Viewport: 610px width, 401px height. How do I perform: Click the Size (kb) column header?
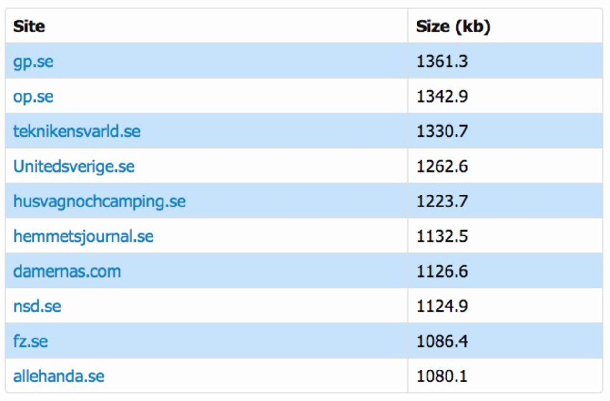pyautogui.click(x=453, y=27)
